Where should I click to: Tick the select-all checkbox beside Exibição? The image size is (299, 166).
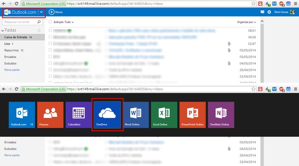[50, 22]
